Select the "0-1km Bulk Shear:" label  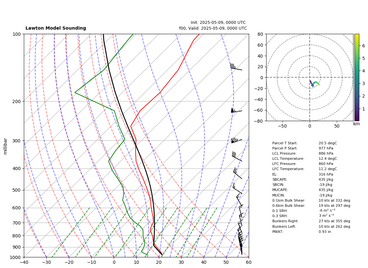(289, 200)
